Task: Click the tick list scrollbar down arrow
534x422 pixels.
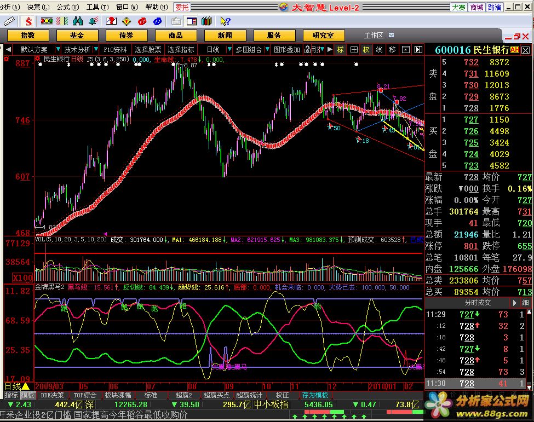Action: [529, 388]
